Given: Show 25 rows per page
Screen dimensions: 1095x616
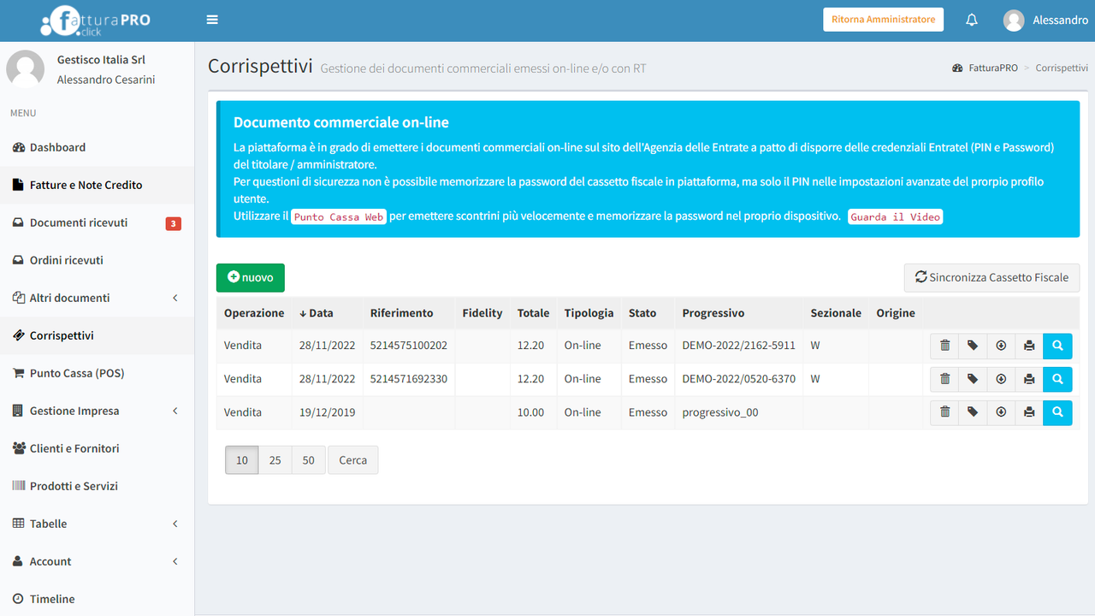Looking at the screenshot, I should tap(275, 460).
